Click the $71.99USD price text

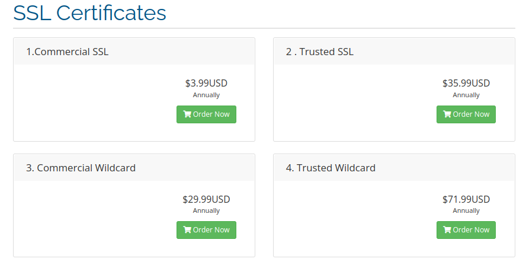tap(466, 199)
